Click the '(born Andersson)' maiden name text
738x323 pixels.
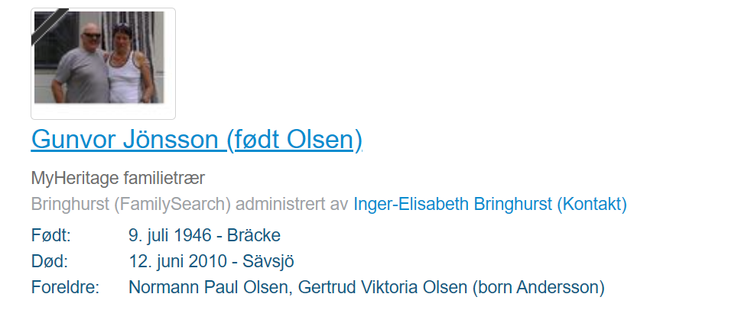click(x=538, y=287)
